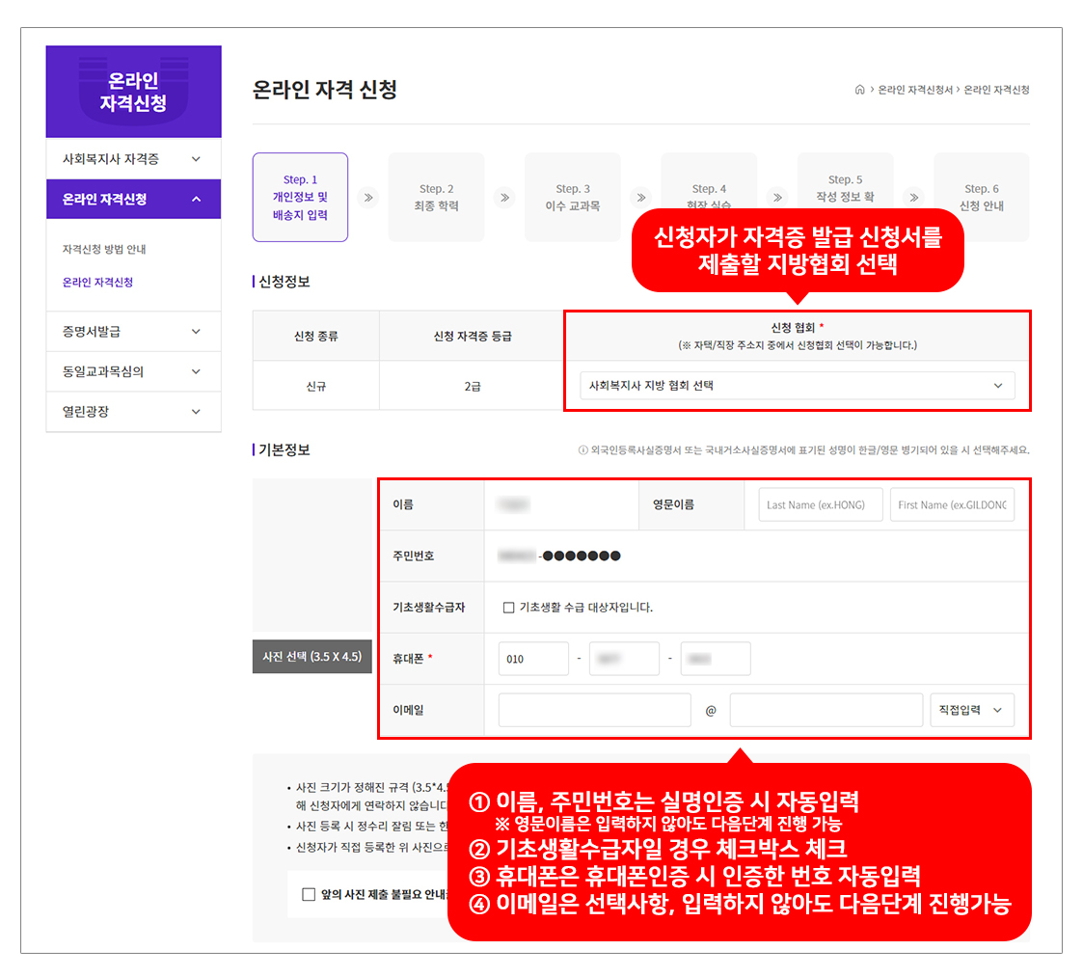Select the Step 2 최종 학력 tab
The image size is (1083, 977).
438,198
